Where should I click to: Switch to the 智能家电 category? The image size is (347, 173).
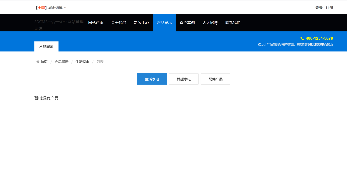[x=184, y=79]
